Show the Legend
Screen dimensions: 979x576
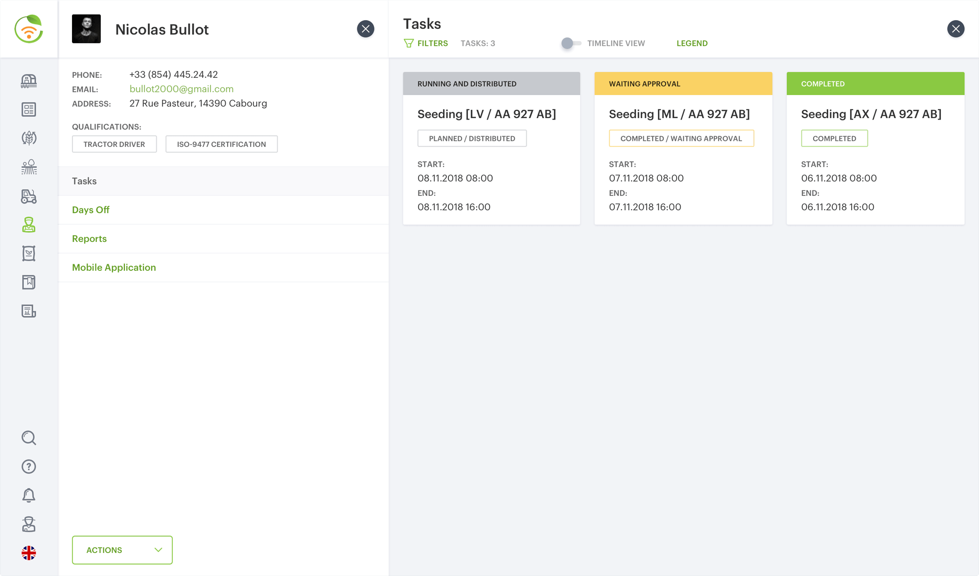[x=692, y=43]
